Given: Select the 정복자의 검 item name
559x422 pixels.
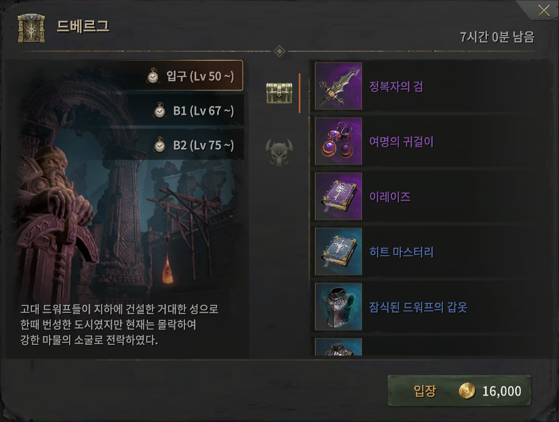Looking at the screenshot, I should pyautogui.click(x=396, y=87).
